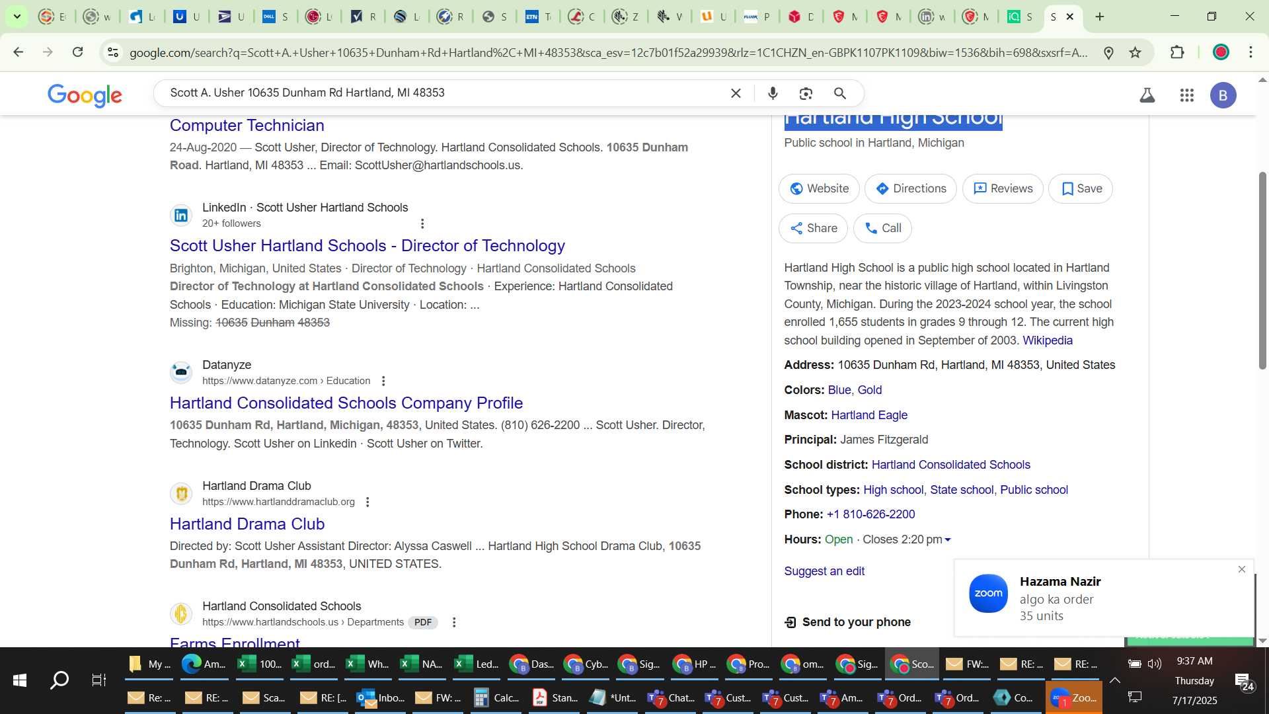This screenshot has width=1269, height=714.
Task: Open a new Chrome tab
Action: click(x=1100, y=17)
